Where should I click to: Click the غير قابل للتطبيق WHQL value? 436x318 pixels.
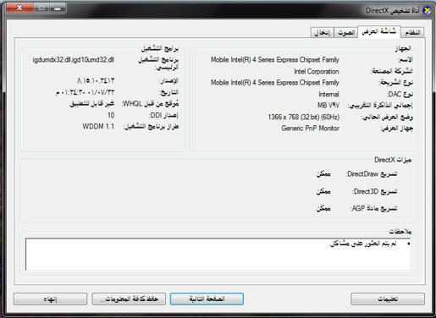coord(92,104)
